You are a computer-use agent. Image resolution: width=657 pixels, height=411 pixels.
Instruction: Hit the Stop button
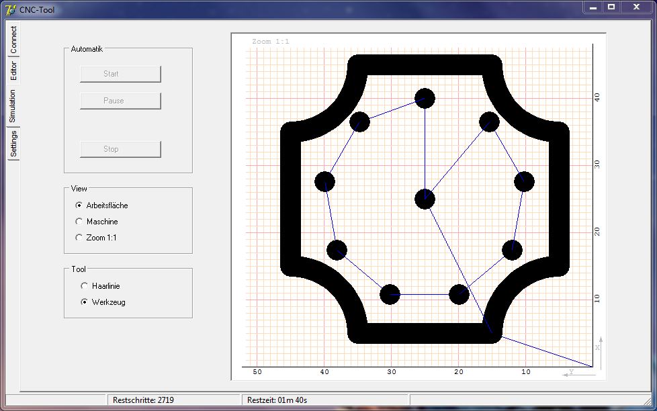120,149
